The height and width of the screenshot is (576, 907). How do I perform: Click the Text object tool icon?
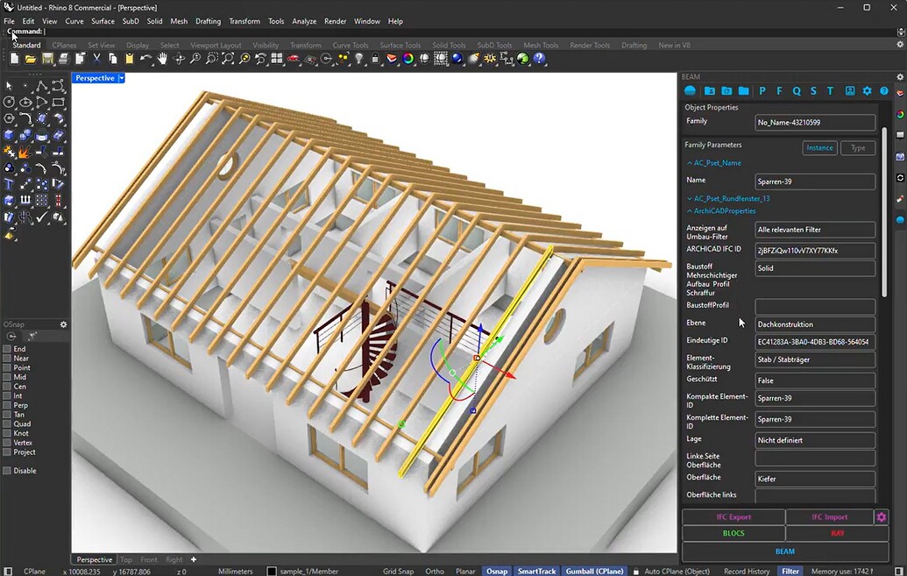point(10,184)
